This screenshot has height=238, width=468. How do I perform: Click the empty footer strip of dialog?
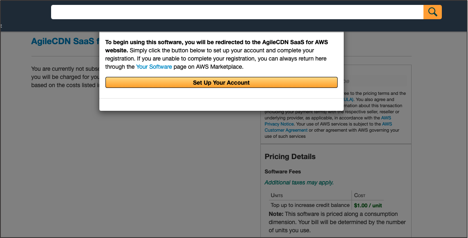[221, 104]
